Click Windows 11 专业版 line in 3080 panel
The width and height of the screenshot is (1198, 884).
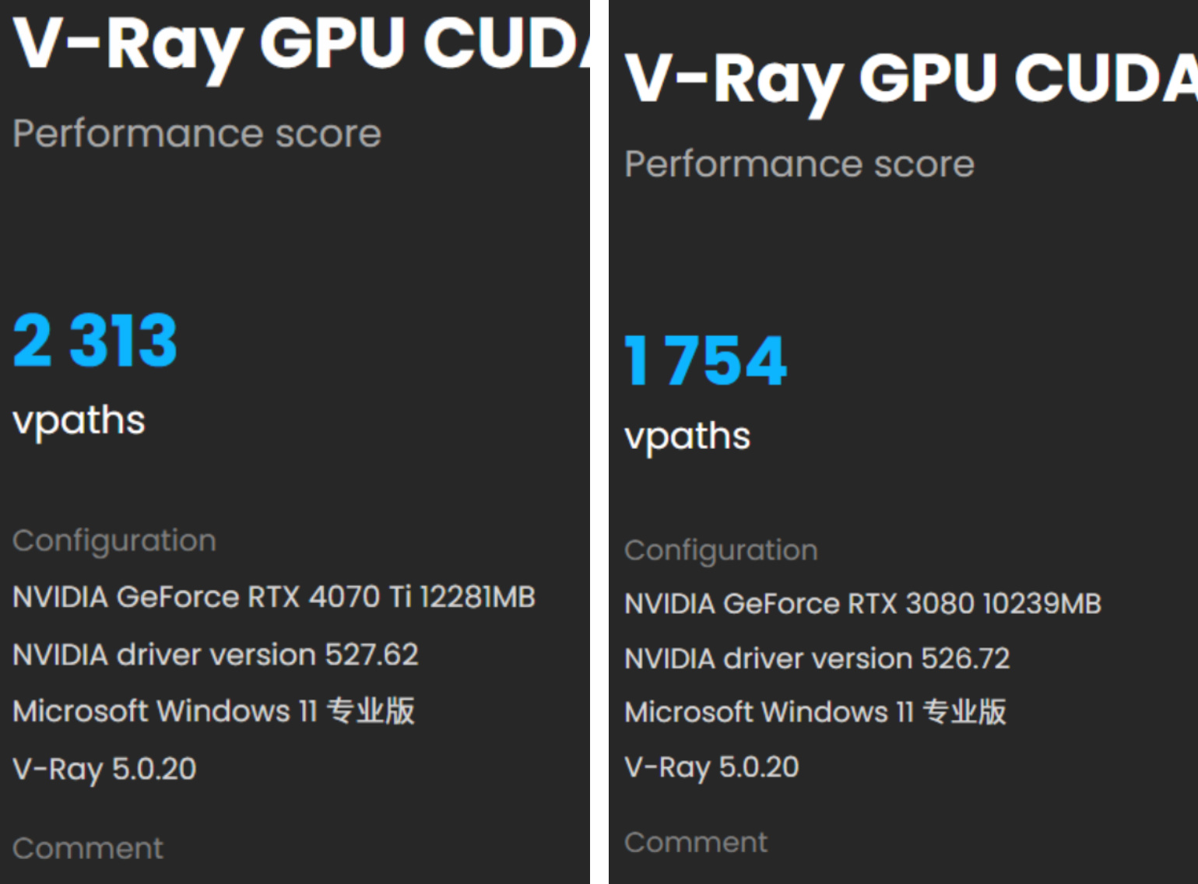(x=815, y=712)
